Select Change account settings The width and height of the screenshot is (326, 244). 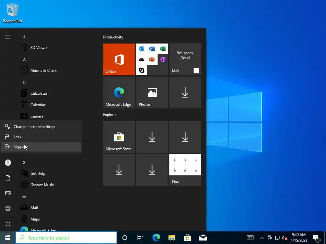click(x=41, y=126)
